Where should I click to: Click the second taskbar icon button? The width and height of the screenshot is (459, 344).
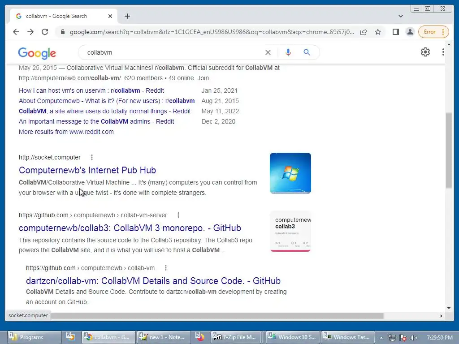click(71, 337)
